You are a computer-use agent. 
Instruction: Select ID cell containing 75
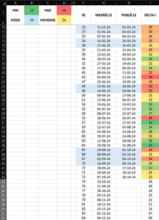[83, 182]
